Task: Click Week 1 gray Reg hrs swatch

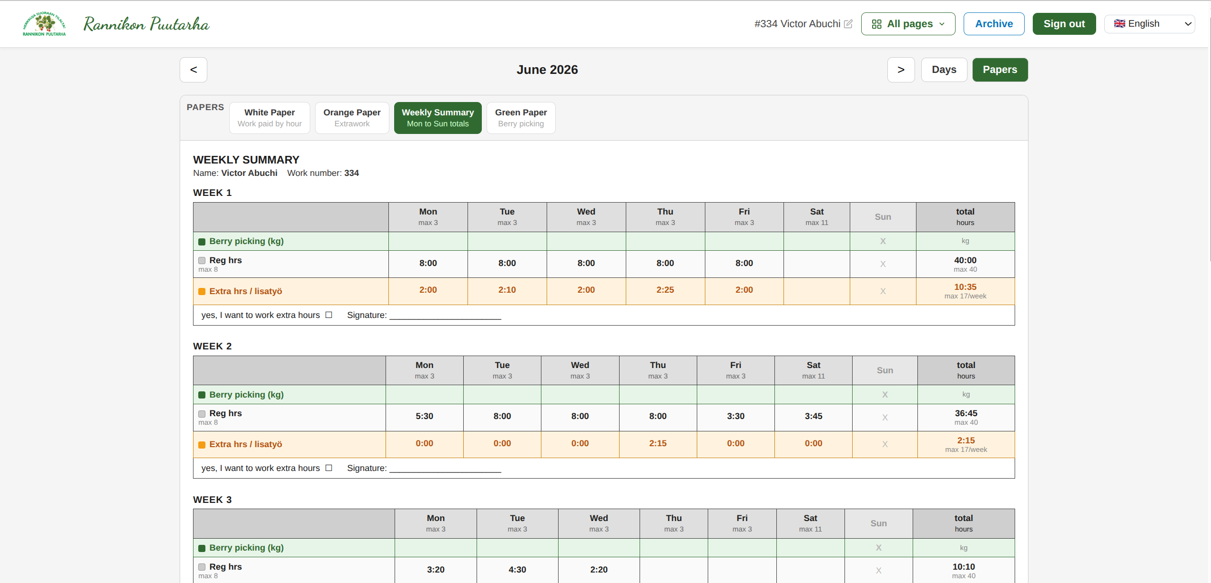Action: tap(202, 260)
